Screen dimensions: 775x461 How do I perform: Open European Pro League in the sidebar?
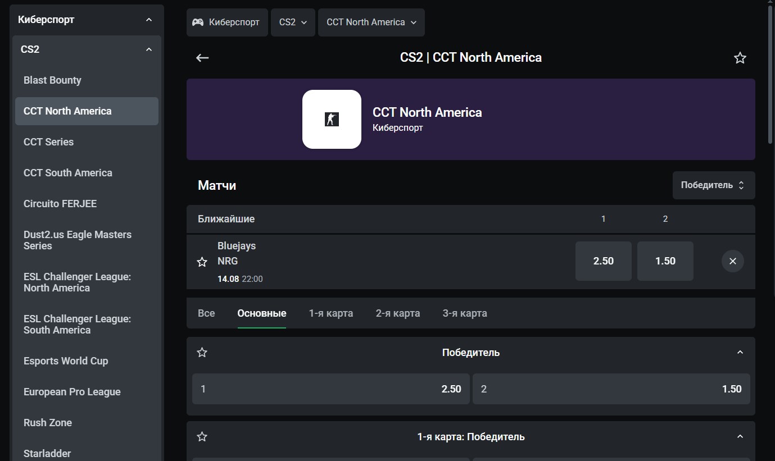pyautogui.click(x=87, y=392)
